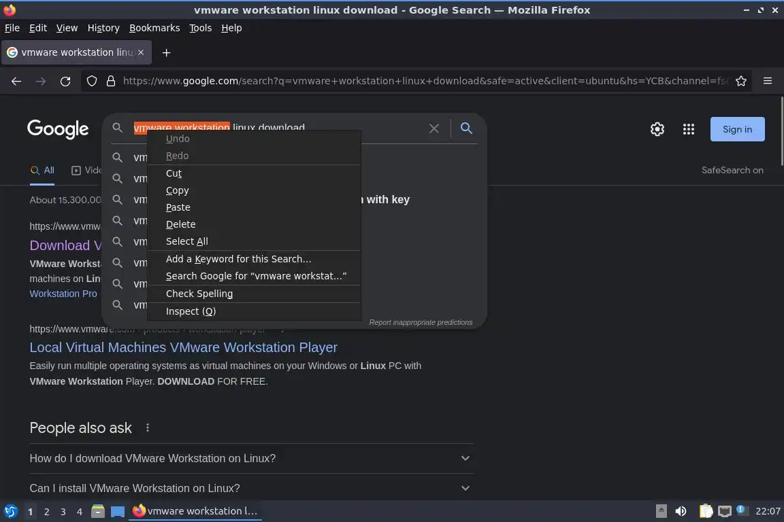The height and width of the screenshot is (522, 784).
Task: Click the clock showing 22:07
Action: (x=768, y=511)
